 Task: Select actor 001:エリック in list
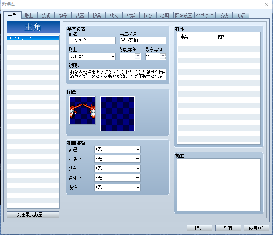(x=33, y=38)
